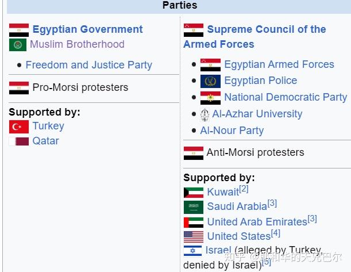Follow the Supreme Council of the Armed Forces link
351x272 pixels.
(254, 37)
